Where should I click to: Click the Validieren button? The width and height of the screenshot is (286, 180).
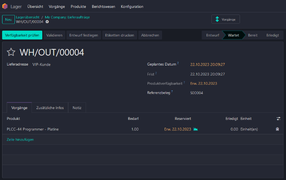54,35
